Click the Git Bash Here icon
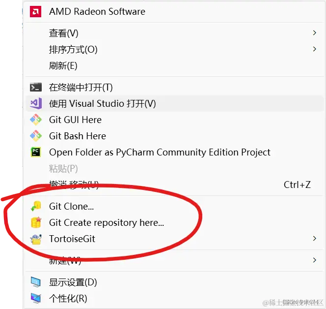Screen dimensions: 326x309 [x=36, y=136]
